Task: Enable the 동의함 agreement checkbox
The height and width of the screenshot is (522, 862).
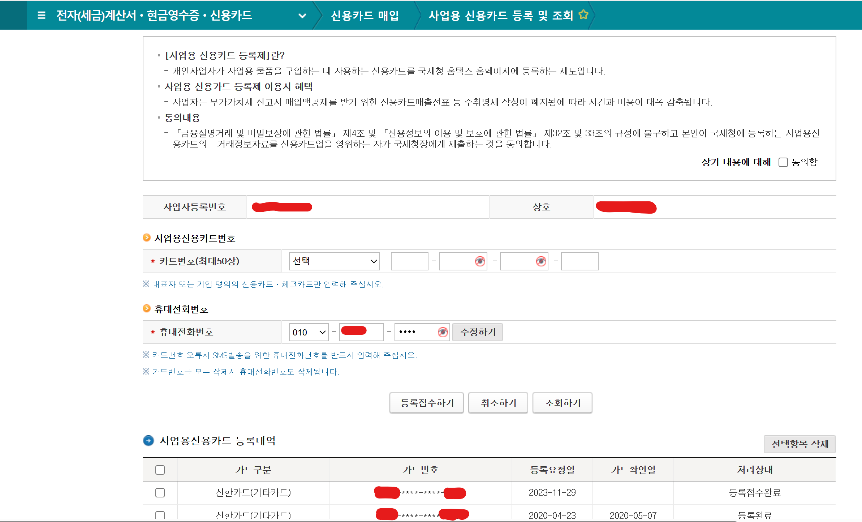Action: pos(783,162)
